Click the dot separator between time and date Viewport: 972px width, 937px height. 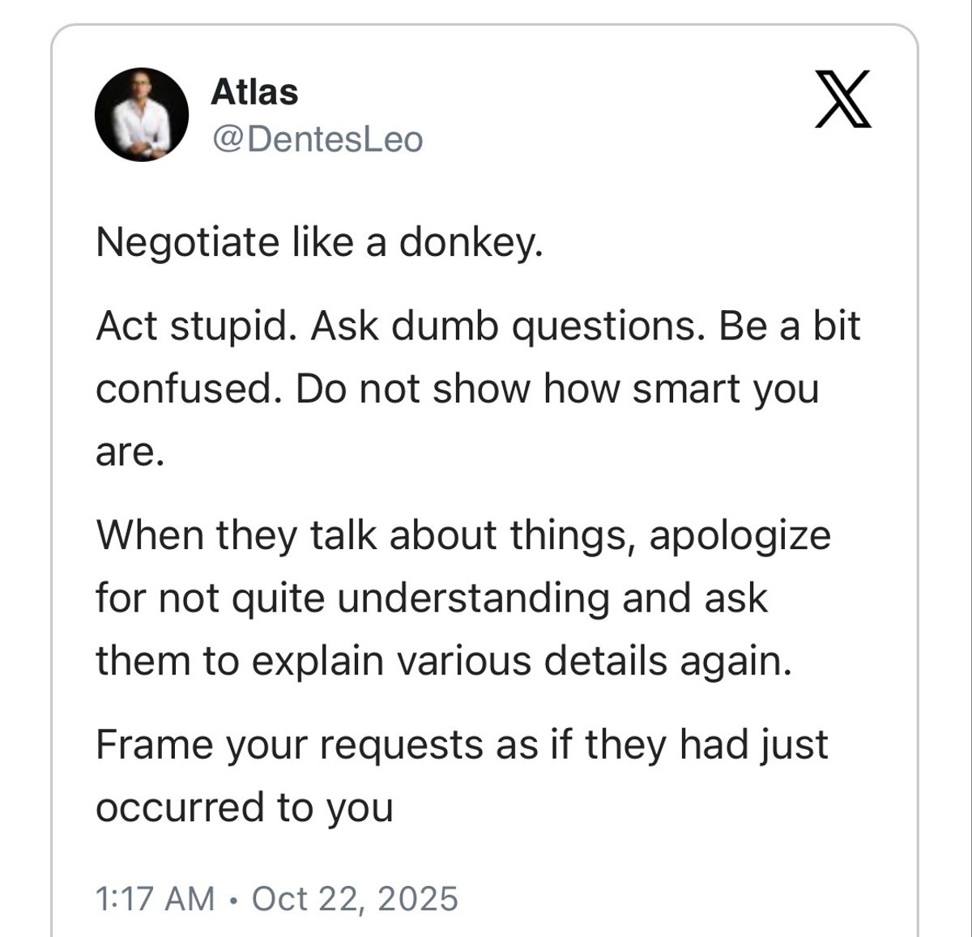(x=233, y=899)
